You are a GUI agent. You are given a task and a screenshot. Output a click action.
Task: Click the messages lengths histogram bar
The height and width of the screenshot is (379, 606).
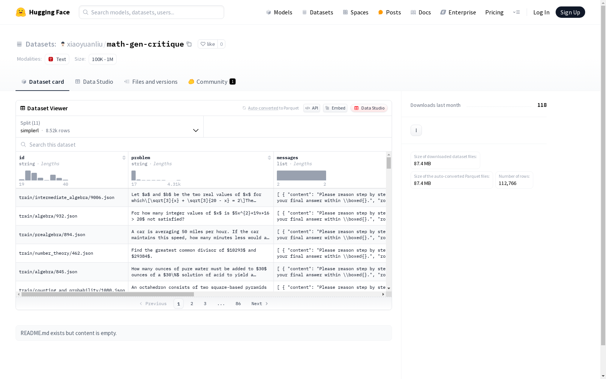(x=301, y=175)
